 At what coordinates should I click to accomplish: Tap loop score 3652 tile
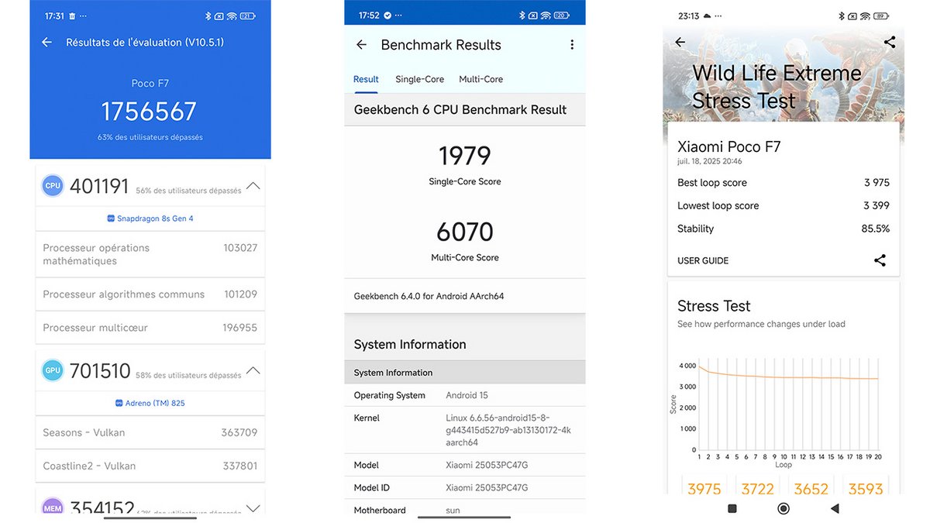[x=811, y=487]
